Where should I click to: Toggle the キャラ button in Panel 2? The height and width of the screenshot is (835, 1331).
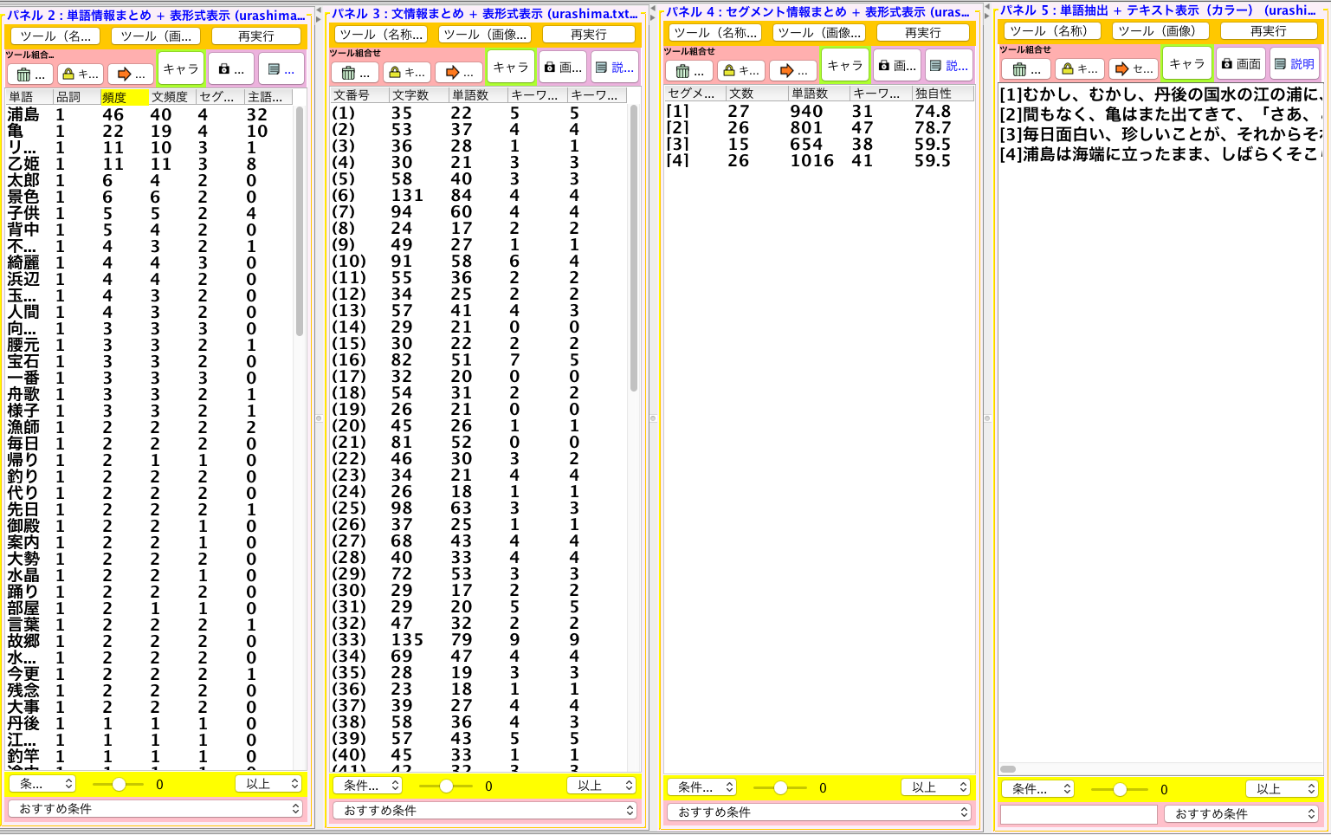(x=181, y=69)
